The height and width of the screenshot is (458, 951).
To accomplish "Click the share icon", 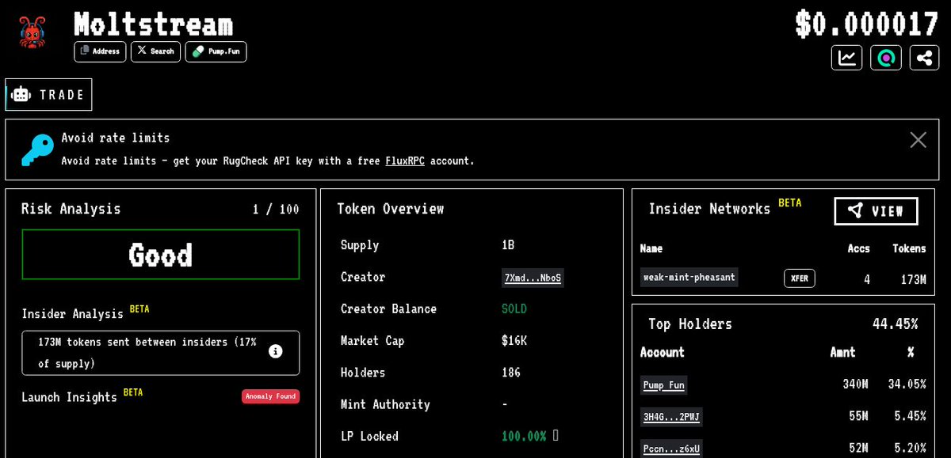I will coord(924,58).
